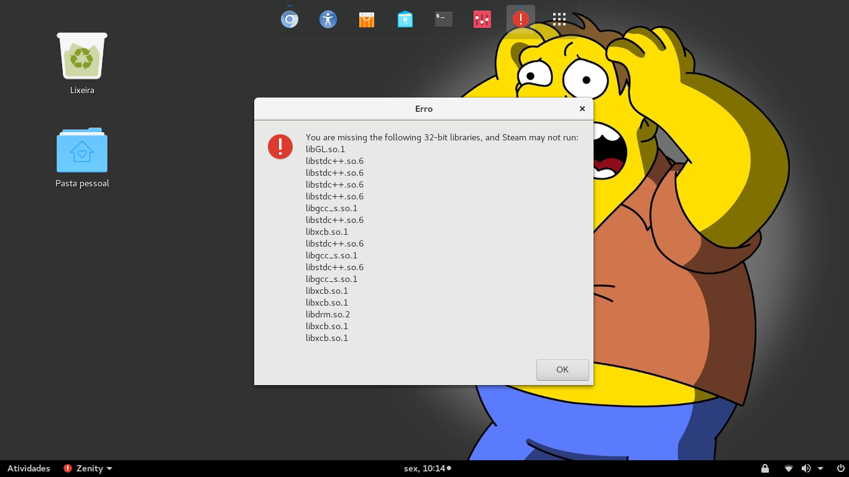Open the Wi-Fi network indicator

click(788, 468)
